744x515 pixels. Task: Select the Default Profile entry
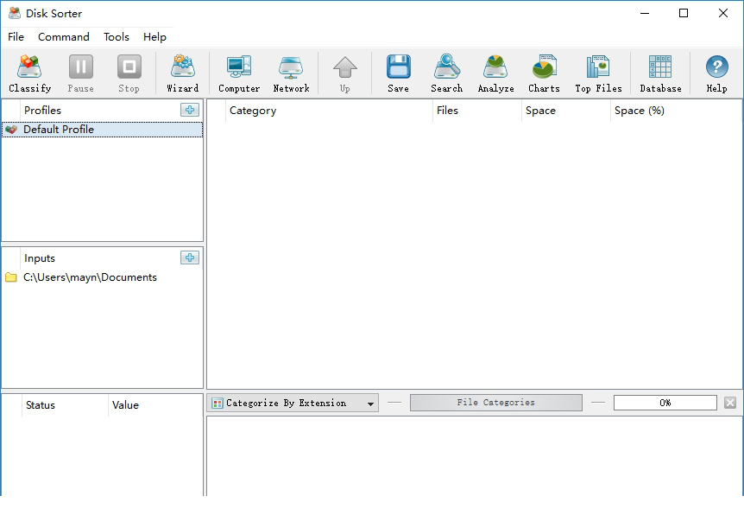(103, 130)
